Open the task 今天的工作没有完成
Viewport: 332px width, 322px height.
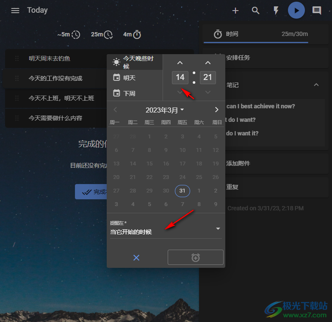(55, 78)
